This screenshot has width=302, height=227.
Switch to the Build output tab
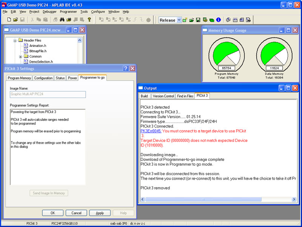[144, 96]
